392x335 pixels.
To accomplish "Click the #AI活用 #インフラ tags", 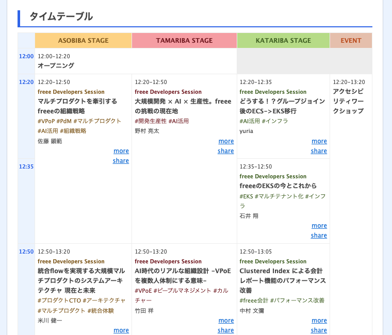I will [x=264, y=121].
